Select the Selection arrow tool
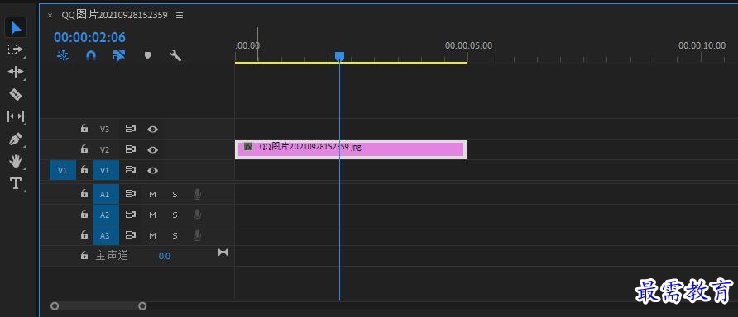 16,28
